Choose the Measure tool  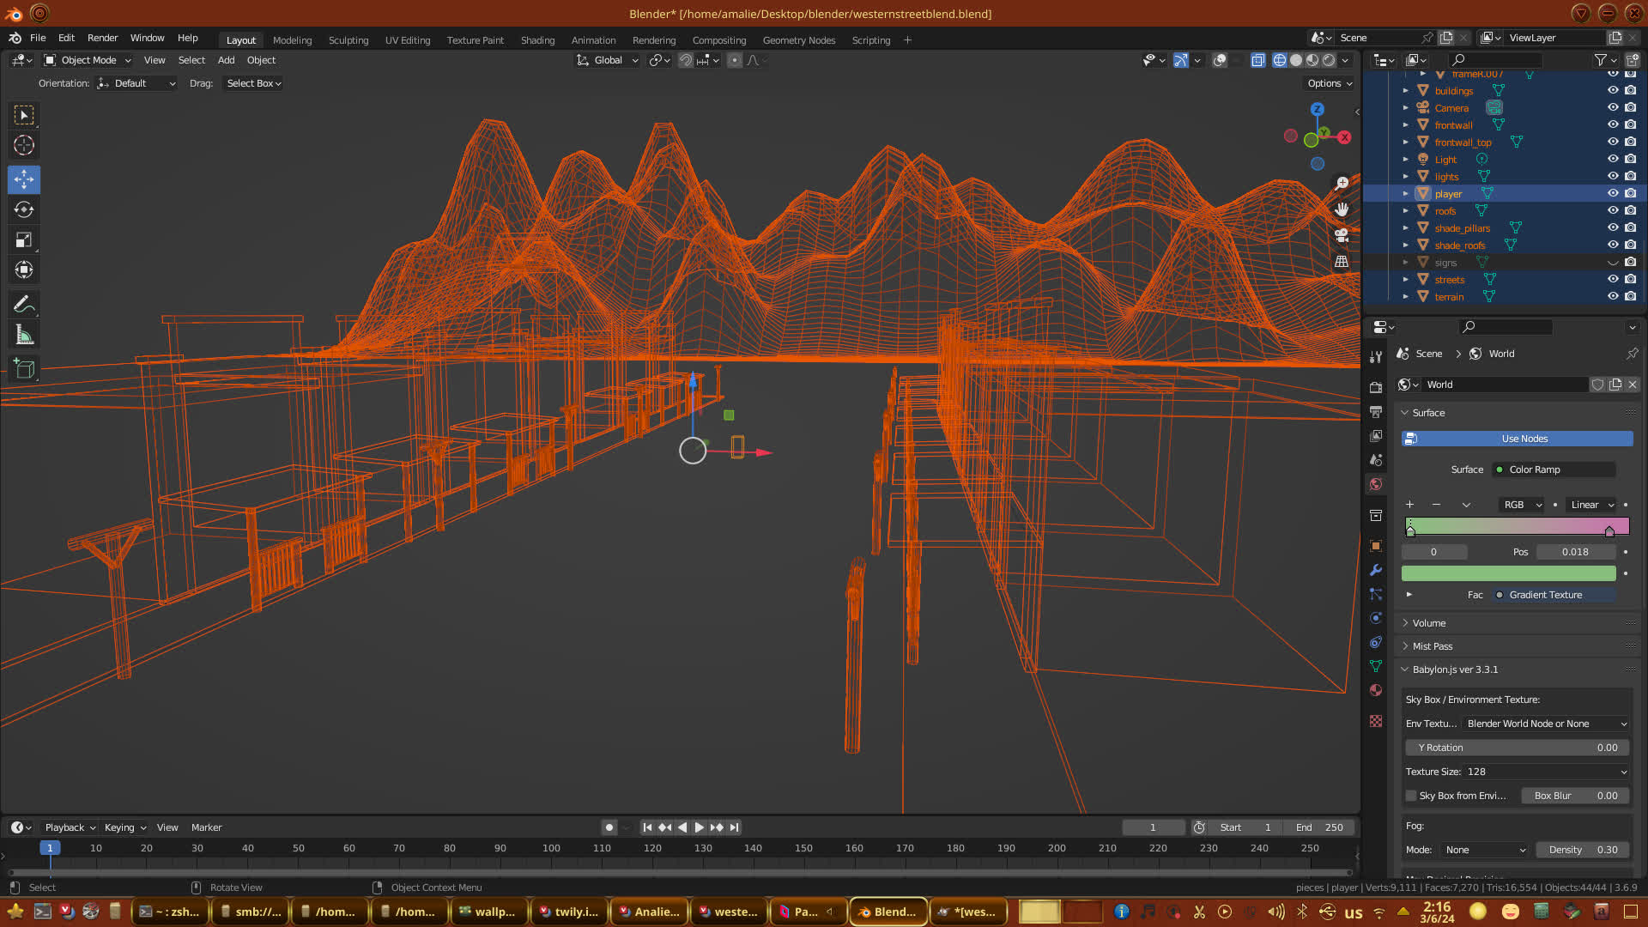tap(24, 336)
